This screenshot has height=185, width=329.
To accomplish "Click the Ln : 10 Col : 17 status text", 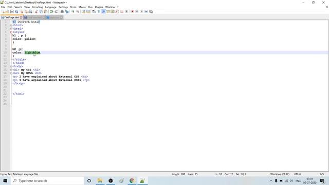I will (x=224, y=174).
